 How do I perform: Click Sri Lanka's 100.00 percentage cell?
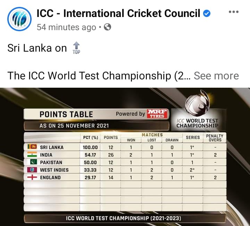point(90,147)
